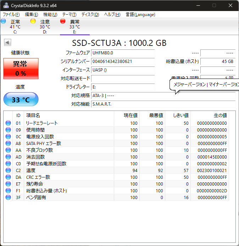Image resolution: width=239 pixels, height=246 pixels.
Task: Open the ディスク(D) menu
Action: pyautogui.click(x=90, y=15)
